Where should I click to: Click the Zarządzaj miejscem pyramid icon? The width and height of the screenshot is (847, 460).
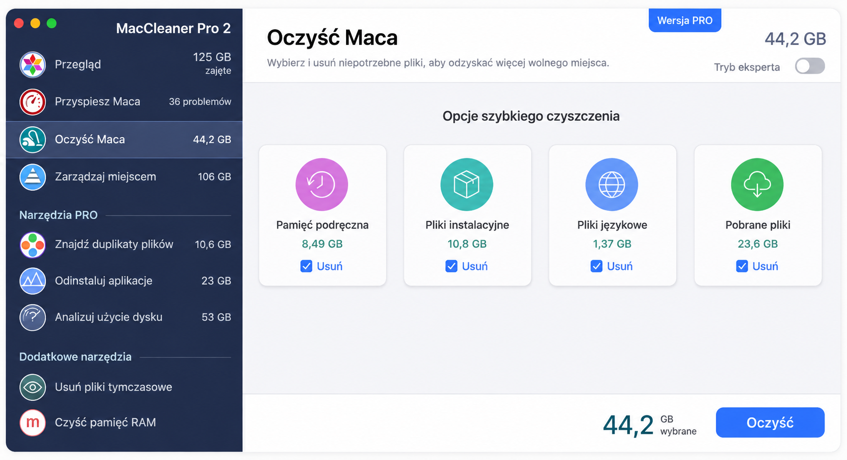[x=32, y=177]
